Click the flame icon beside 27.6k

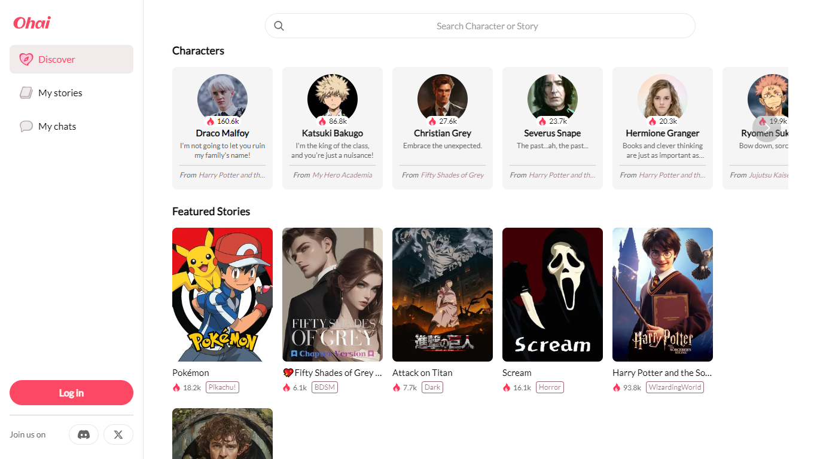(432, 121)
